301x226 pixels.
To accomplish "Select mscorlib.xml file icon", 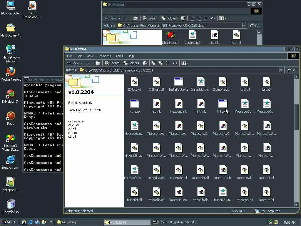I will pyautogui.click(x=223, y=192).
